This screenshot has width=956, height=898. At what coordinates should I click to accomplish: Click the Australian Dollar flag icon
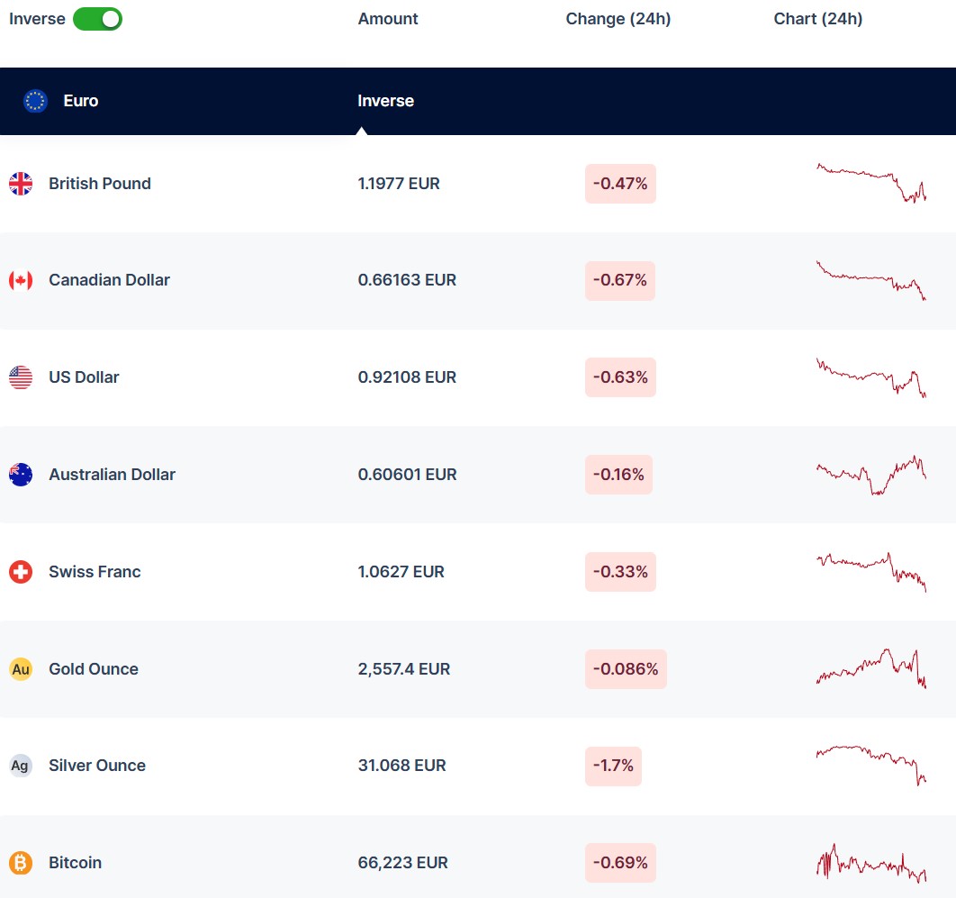click(x=21, y=475)
